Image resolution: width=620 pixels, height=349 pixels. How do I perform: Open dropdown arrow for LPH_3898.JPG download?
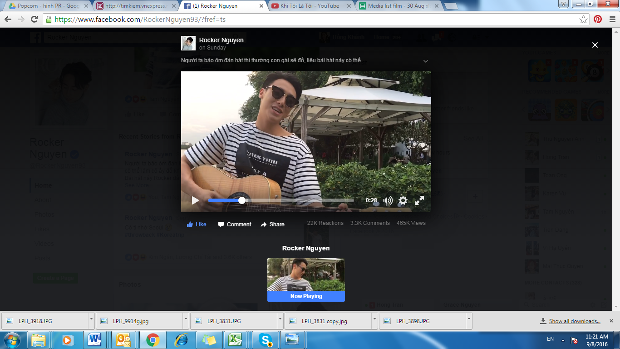(x=469, y=321)
